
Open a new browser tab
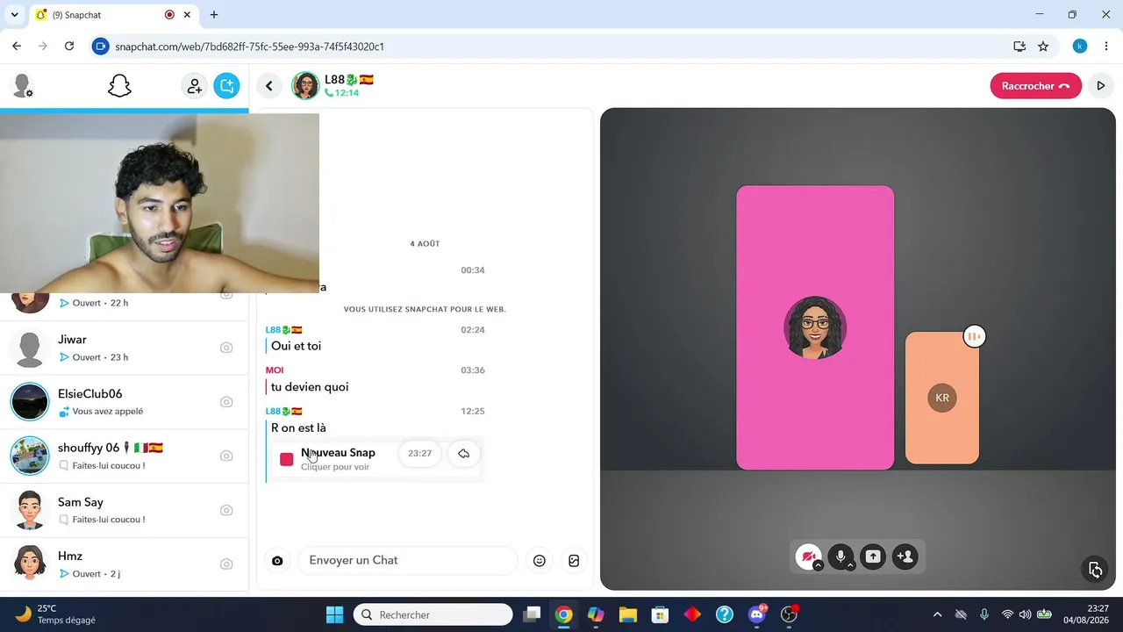214,15
